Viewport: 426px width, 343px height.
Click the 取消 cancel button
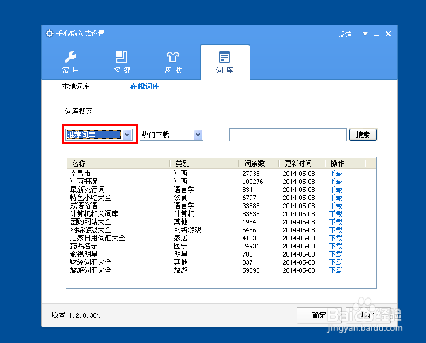(368, 315)
